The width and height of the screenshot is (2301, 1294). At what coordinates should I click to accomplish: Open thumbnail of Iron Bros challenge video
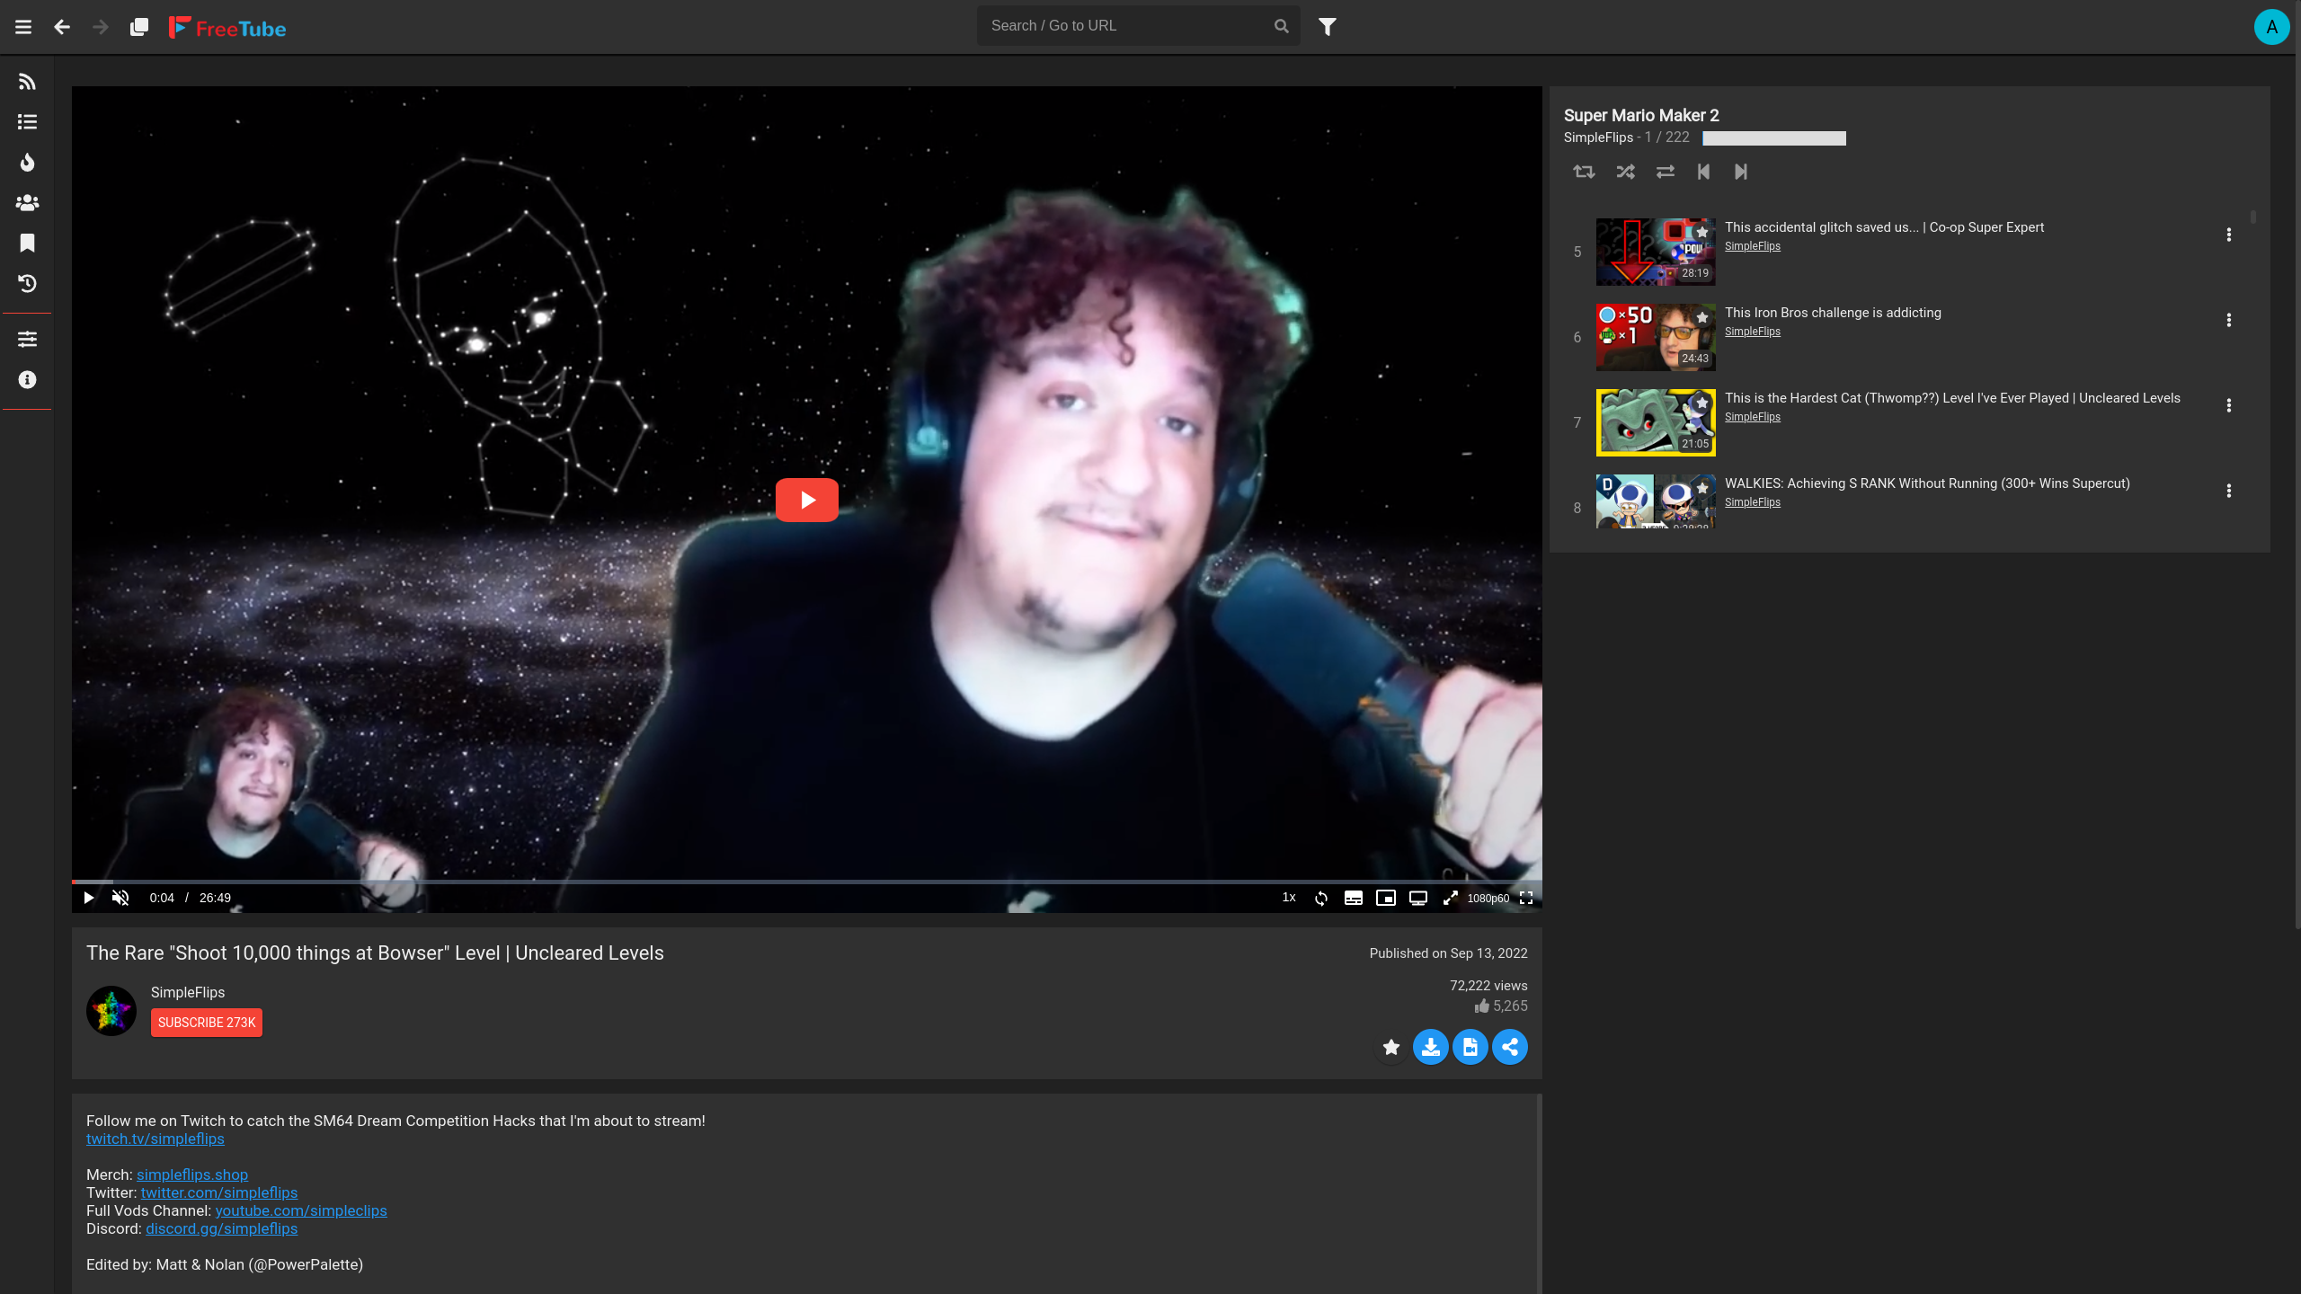click(1656, 337)
